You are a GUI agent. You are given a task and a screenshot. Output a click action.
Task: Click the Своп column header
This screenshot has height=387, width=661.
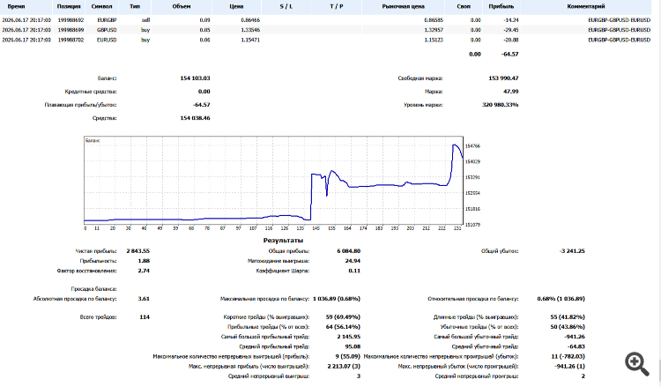pyautogui.click(x=464, y=7)
